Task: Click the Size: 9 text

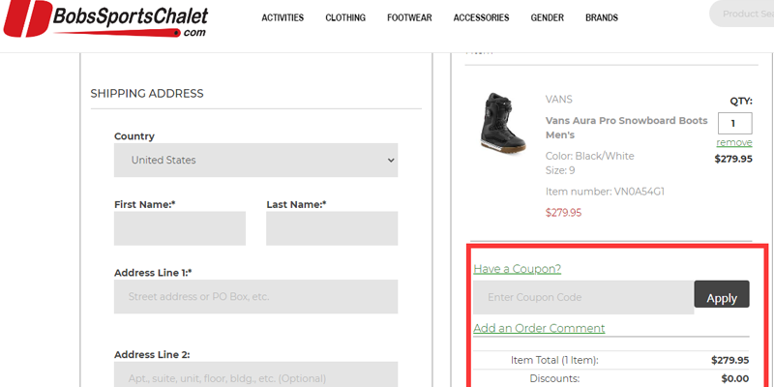Action: [560, 171]
